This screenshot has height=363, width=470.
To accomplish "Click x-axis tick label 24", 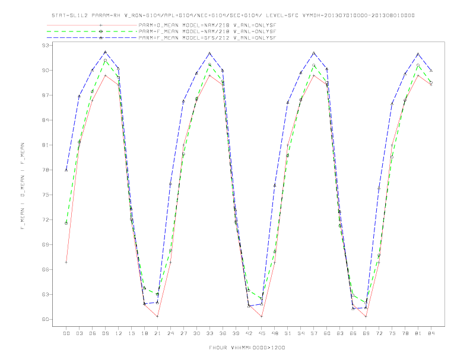I will pos(170,333).
